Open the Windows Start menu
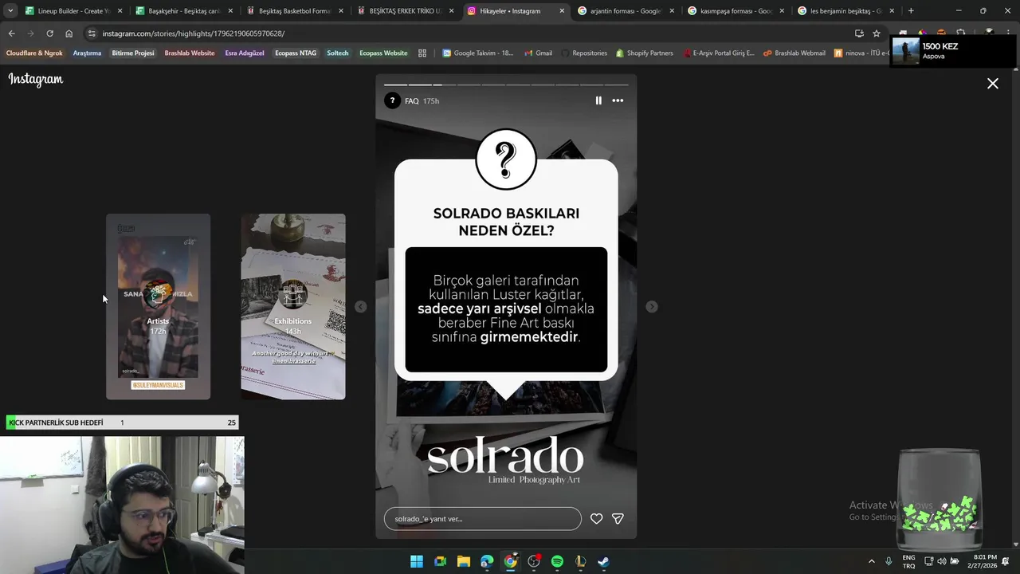 417,561
